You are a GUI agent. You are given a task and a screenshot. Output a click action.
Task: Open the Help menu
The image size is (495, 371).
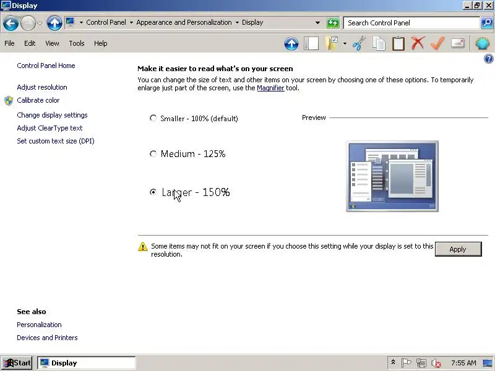(101, 43)
